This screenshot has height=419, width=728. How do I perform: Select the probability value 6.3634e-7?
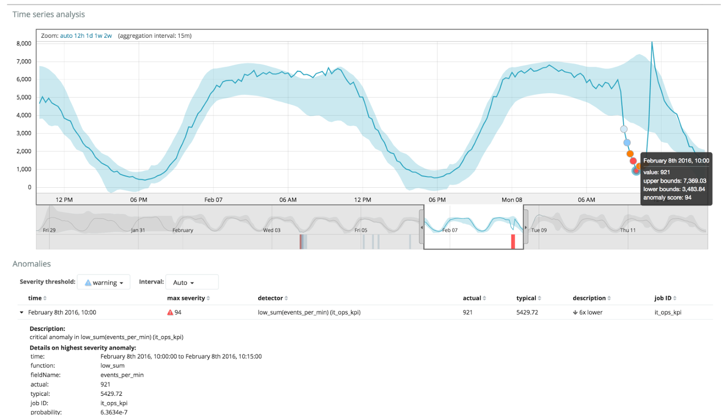click(114, 412)
